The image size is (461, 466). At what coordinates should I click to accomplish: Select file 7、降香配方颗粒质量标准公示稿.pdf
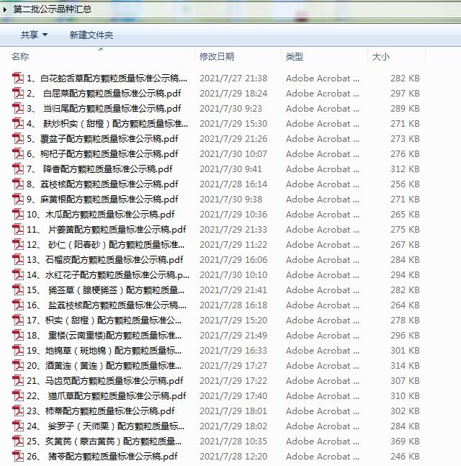[x=99, y=169]
